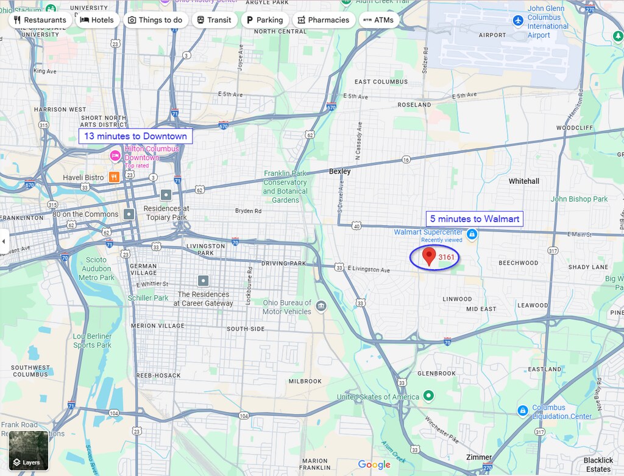Click the Roseland label
This screenshot has width=624, height=476.
coord(414,105)
